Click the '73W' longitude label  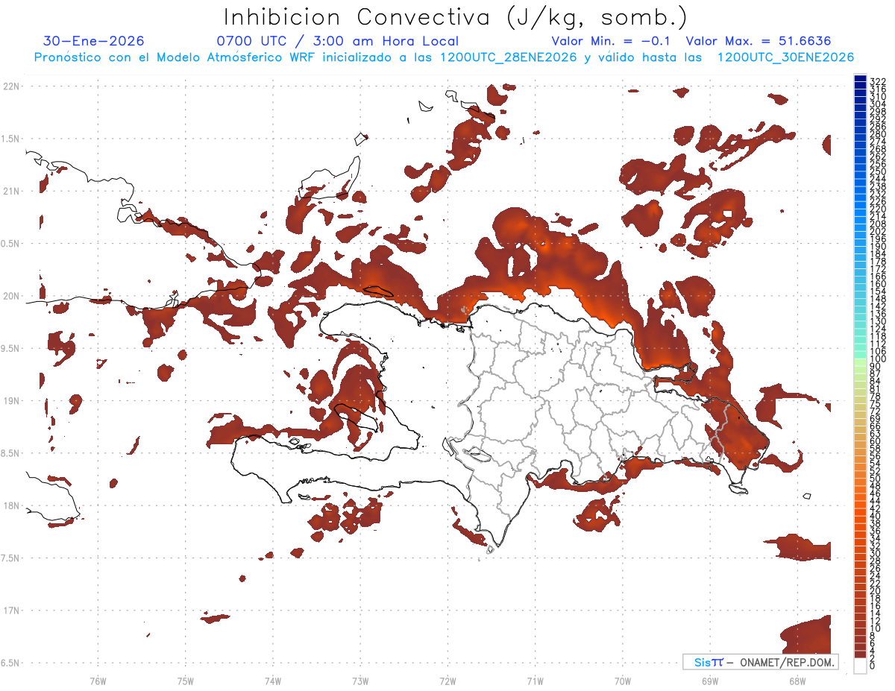pos(360,681)
